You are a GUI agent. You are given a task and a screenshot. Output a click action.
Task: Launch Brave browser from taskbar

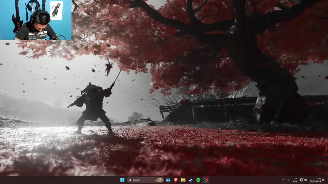[x=176, y=180]
